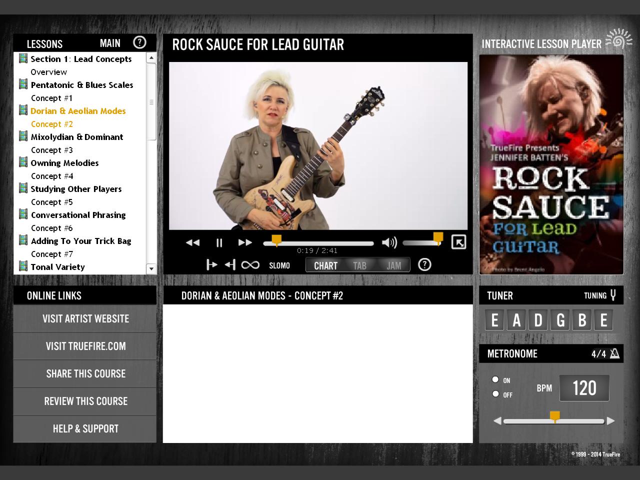
Task: Click the BPM 120 value field
Action: click(x=584, y=388)
